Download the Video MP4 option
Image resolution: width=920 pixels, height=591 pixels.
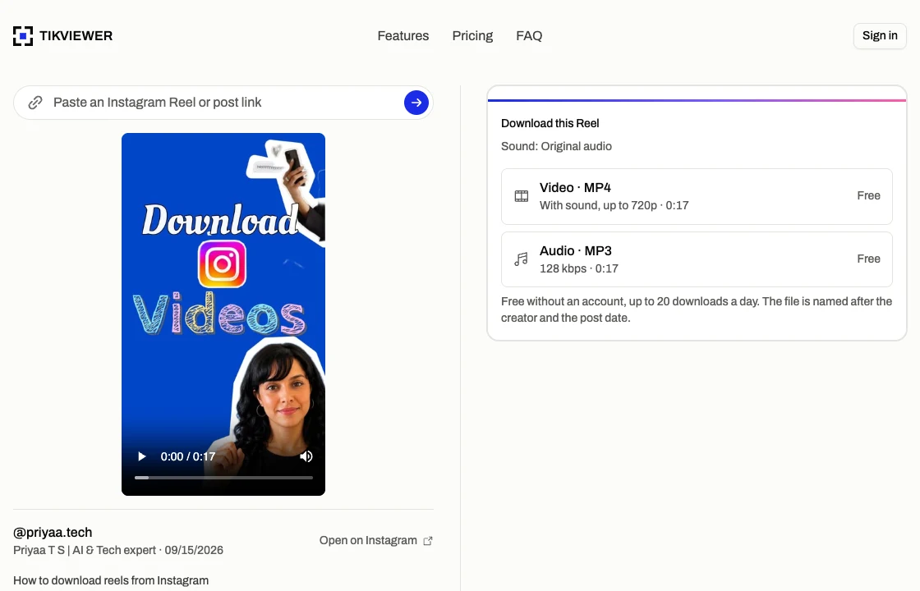pos(697,196)
